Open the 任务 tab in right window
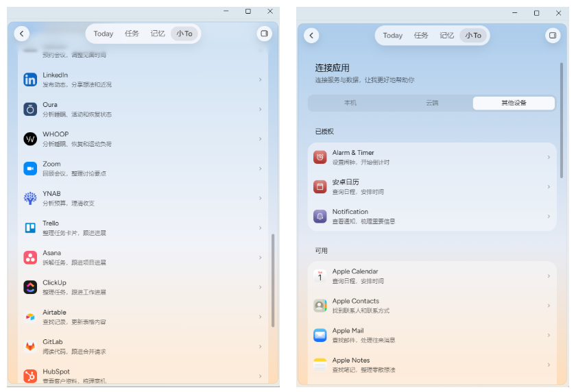 (x=421, y=36)
